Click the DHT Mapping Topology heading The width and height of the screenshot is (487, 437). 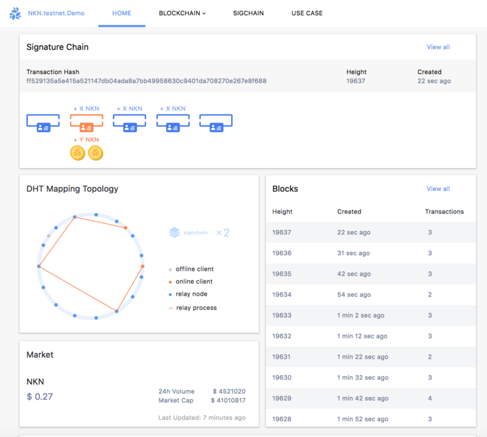[72, 189]
